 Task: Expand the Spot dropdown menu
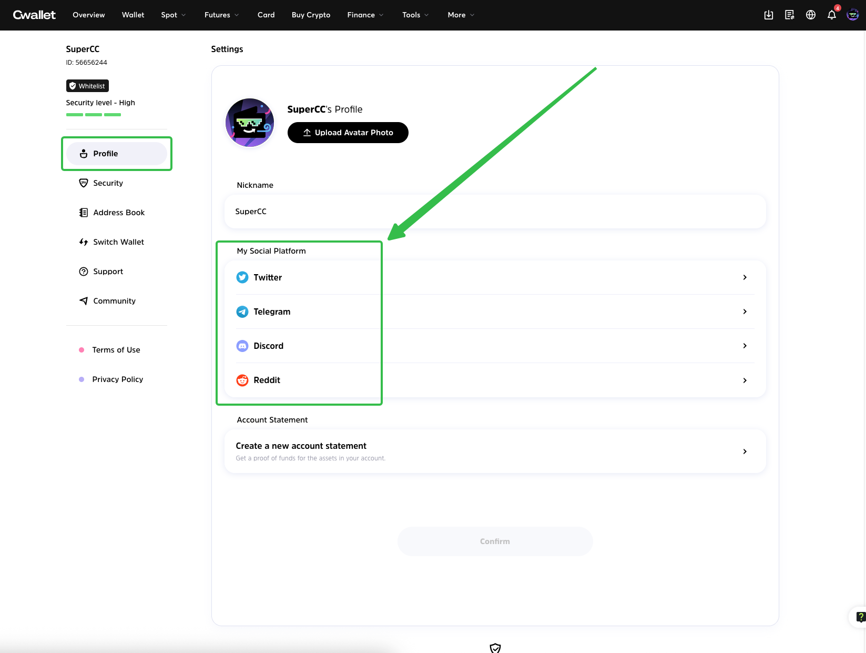(173, 15)
